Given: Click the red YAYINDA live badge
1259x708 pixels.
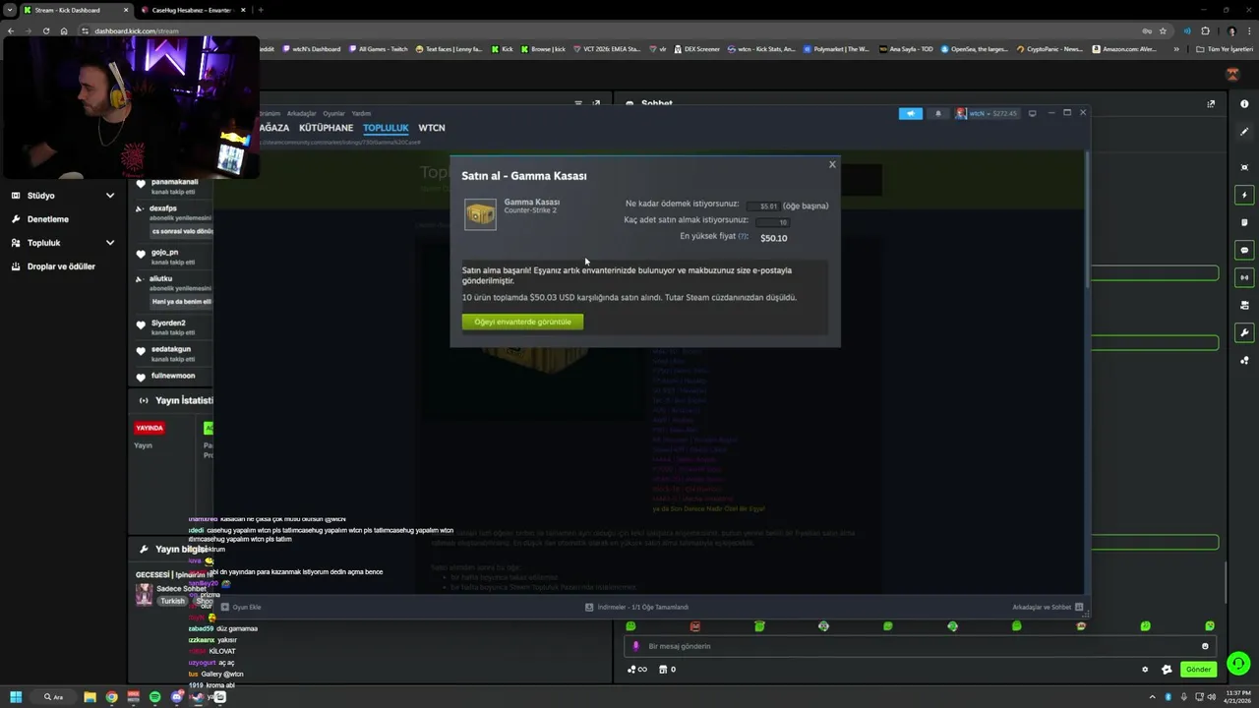Looking at the screenshot, I should [150, 428].
